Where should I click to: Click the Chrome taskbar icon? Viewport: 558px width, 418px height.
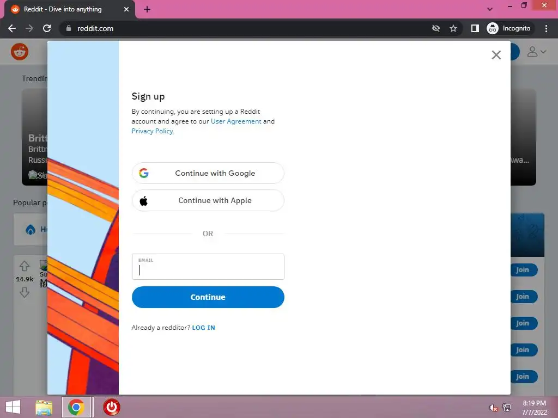[76, 407]
